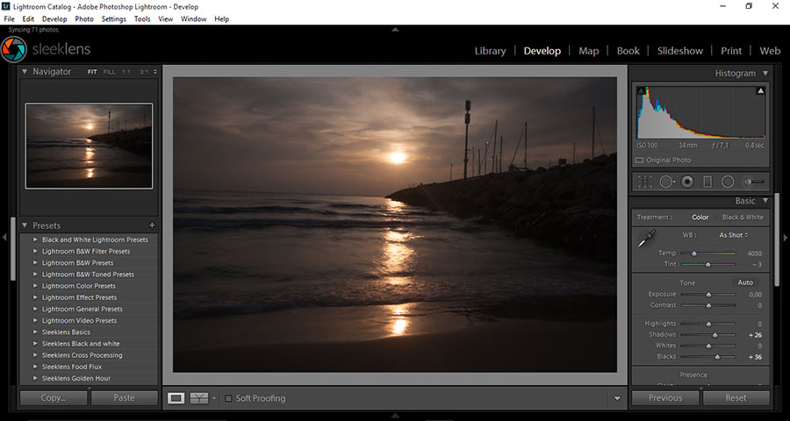The height and width of the screenshot is (421, 790).
Task: Expand the Sleeklens Golden Hour presets folder
Action: tap(35, 378)
